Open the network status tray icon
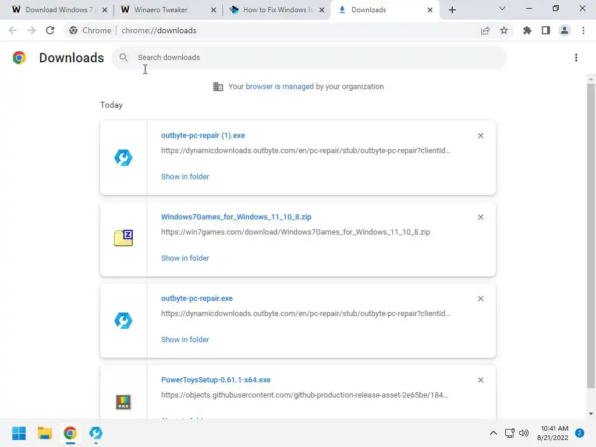This screenshot has width=596, height=447. tap(509, 433)
